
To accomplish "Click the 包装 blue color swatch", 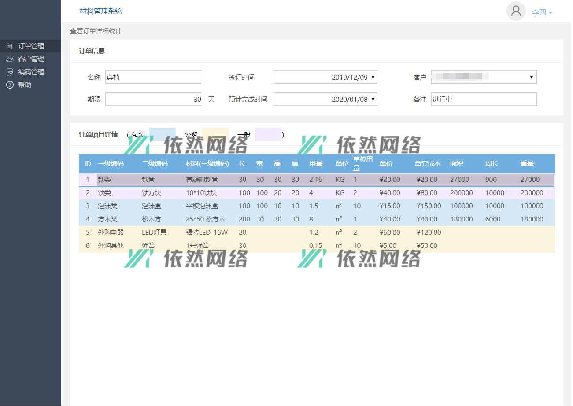I will pyautogui.click(x=162, y=134).
